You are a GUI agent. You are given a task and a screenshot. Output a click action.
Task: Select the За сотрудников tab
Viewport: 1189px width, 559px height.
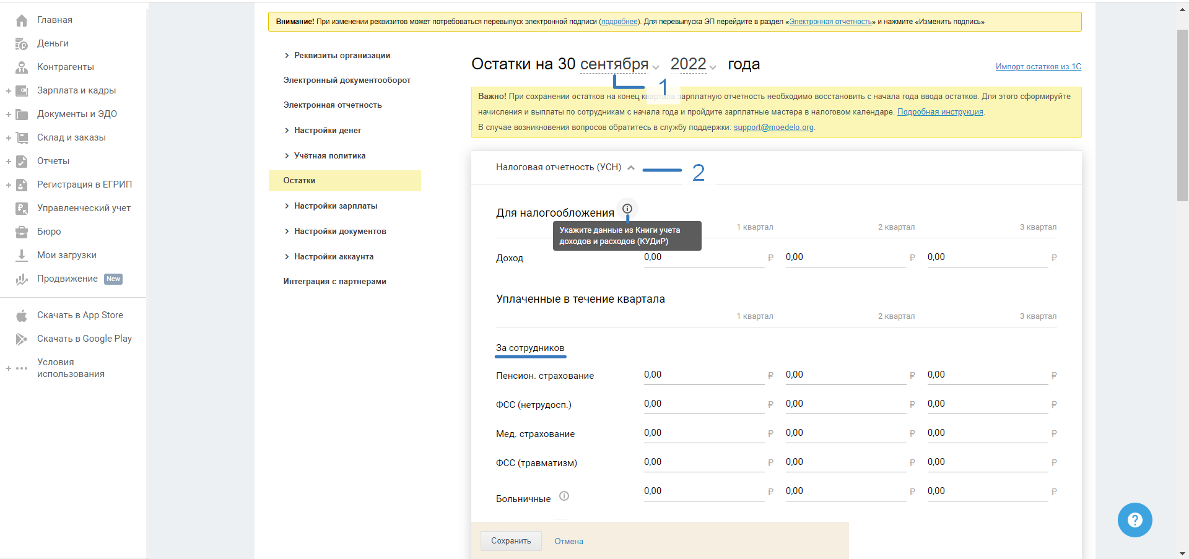[x=530, y=349]
